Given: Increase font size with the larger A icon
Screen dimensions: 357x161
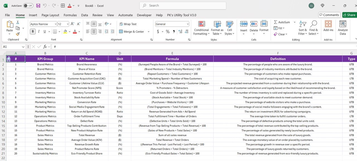Looking at the screenshot, I should click(x=73, y=24).
